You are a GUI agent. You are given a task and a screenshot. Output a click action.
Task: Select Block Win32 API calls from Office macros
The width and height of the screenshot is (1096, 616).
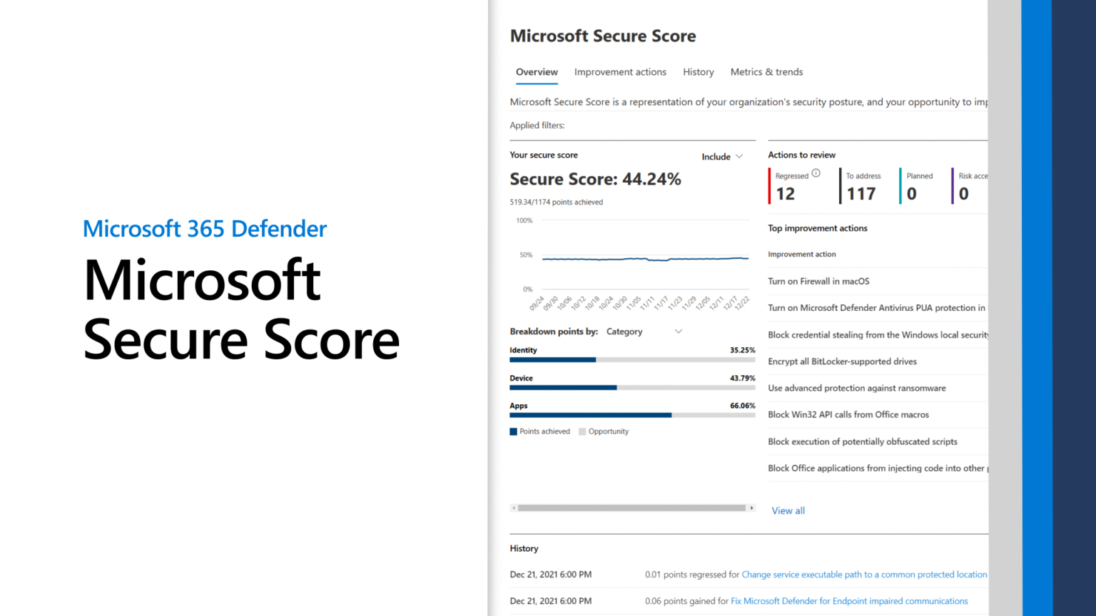tap(848, 414)
